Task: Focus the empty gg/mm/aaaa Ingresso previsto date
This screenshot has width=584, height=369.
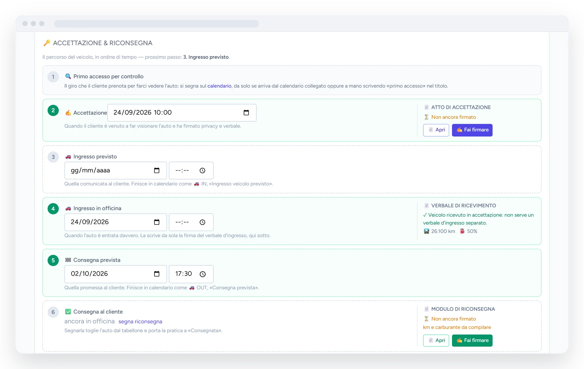Action: point(116,170)
